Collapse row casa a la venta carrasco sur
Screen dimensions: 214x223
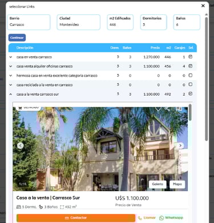pos(11,94)
